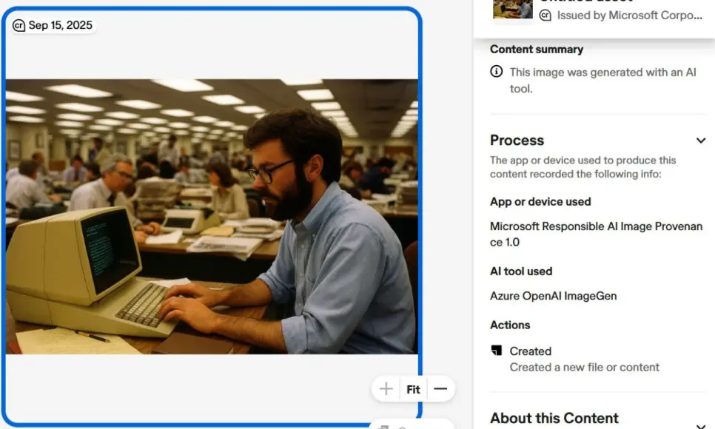The height and width of the screenshot is (429, 715).
Task: Click the partially visible icon below zoom controls
Action: [x=383, y=425]
